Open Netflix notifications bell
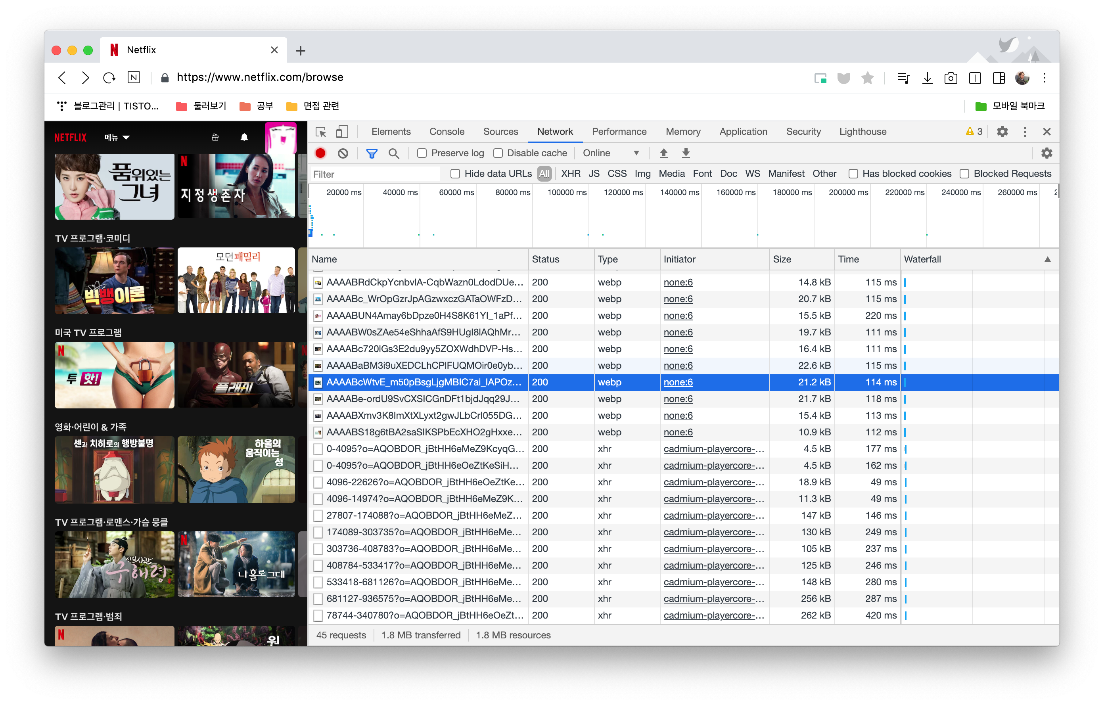This screenshot has width=1104, height=705. click(x=244, y=137)
